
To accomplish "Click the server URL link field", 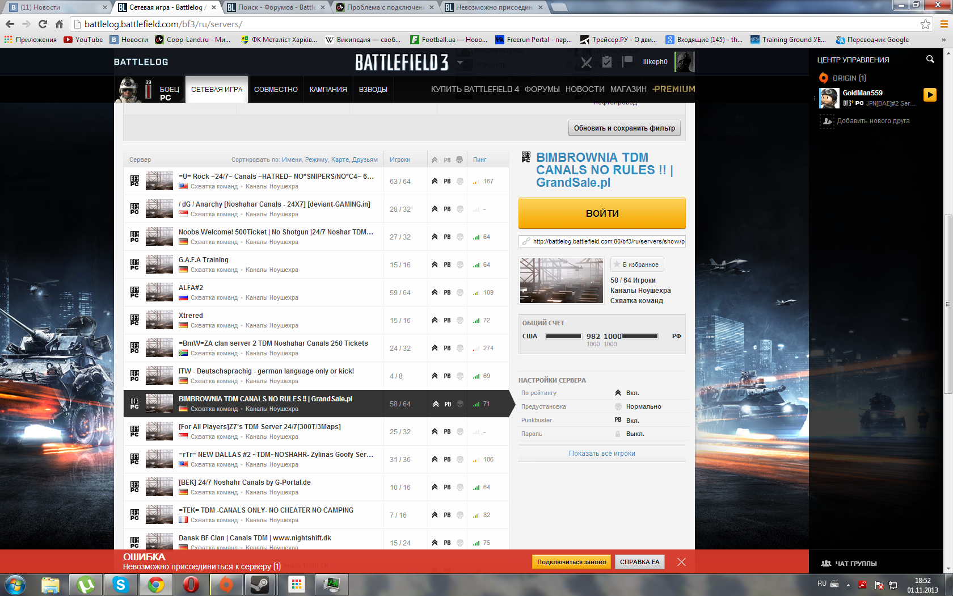I will tap(602, 241).
